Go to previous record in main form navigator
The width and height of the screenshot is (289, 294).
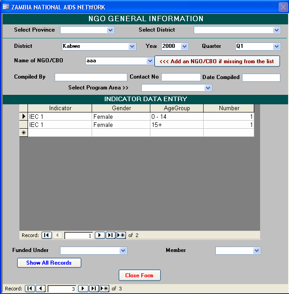(x=41, y=289)
